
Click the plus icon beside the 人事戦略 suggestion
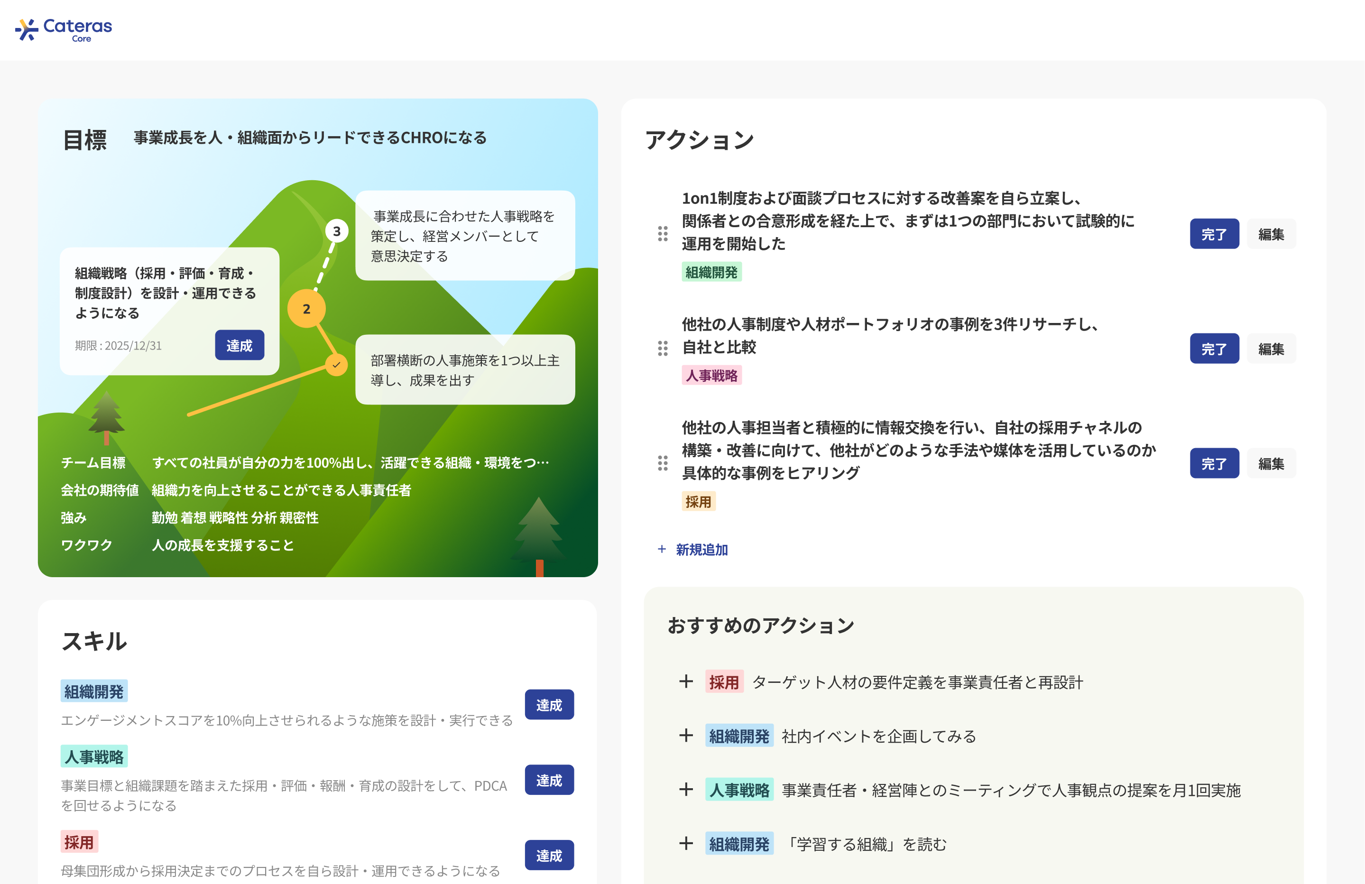pos(686,790)
